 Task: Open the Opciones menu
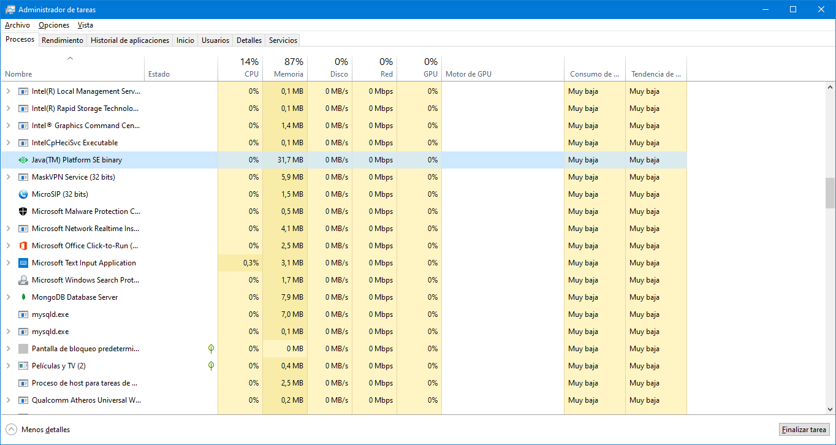(x=54, y=25)
